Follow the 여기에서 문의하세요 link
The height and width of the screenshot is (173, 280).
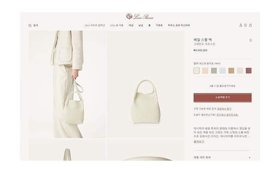coord(227,115)
